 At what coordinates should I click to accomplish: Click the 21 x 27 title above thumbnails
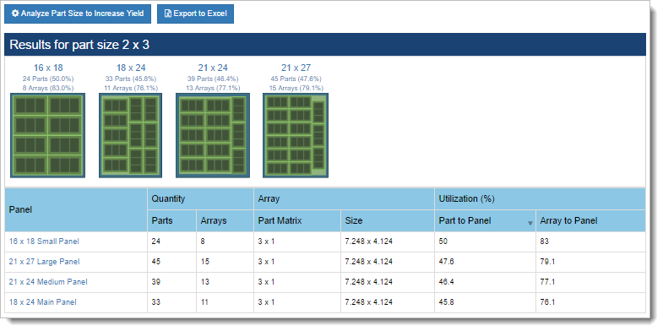tap(296, 68)
